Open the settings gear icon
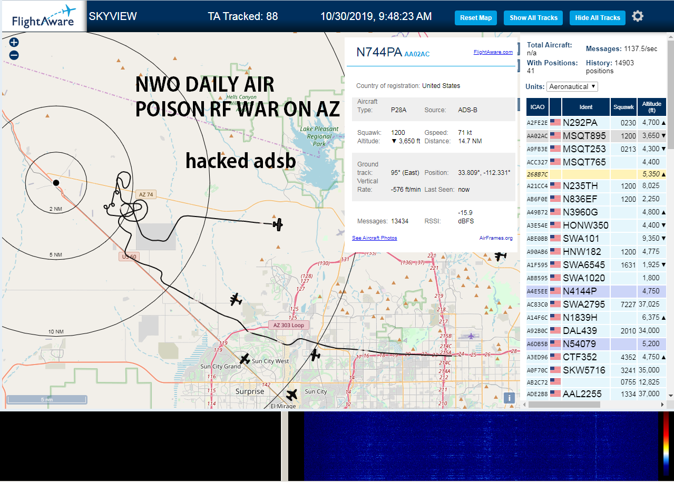 638,16
